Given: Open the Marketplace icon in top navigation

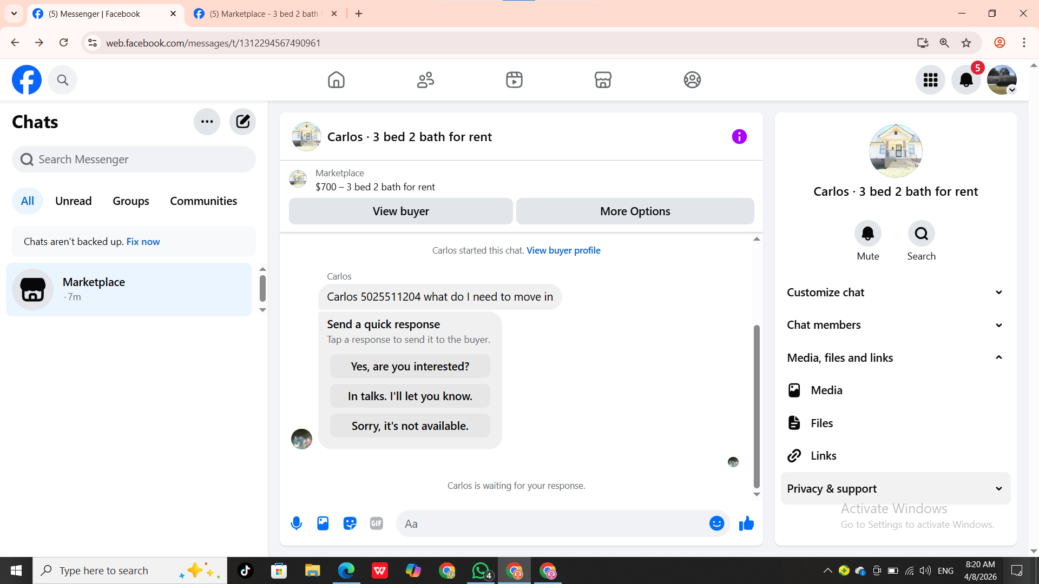Looking at the screenshot, I should pos(603,80).
